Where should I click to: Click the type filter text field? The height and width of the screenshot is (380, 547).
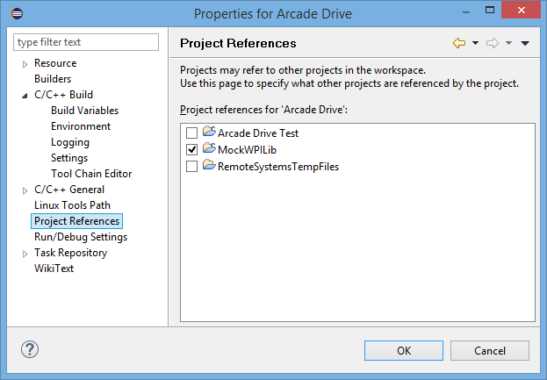(86, 42)
